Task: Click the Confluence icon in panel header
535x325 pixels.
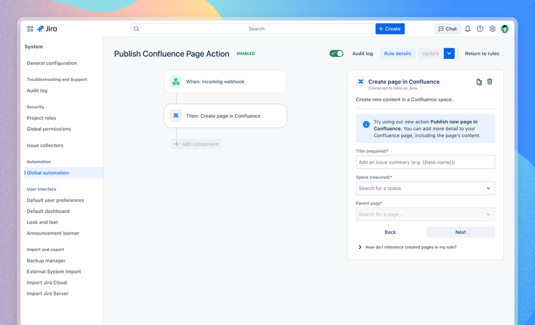Action: coord(360,81)
